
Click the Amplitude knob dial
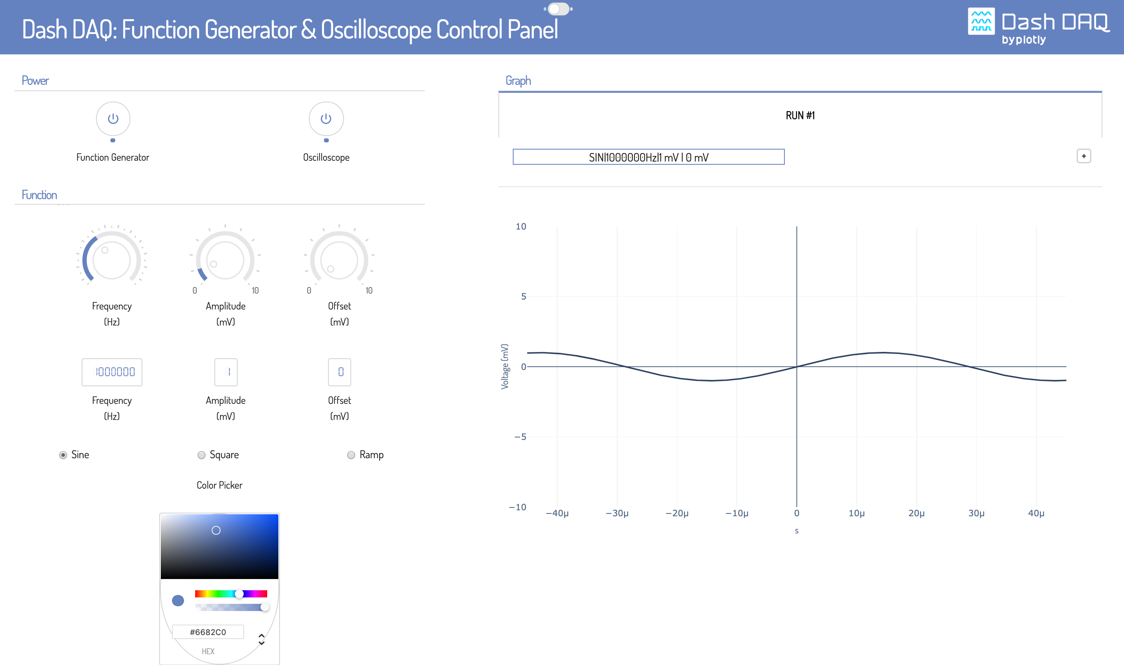pyautogui.click(x=225, y=260)
